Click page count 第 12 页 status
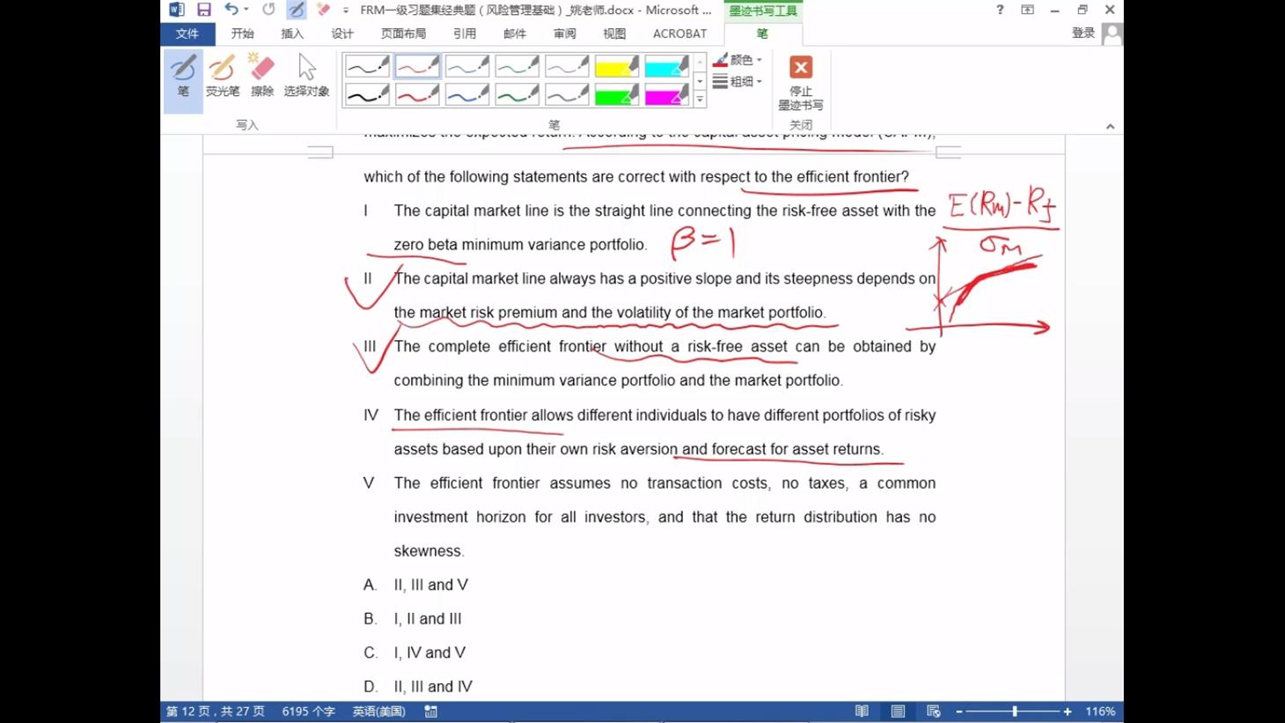The width and height of the screenshot is (1285, 723). coord(216,712)
